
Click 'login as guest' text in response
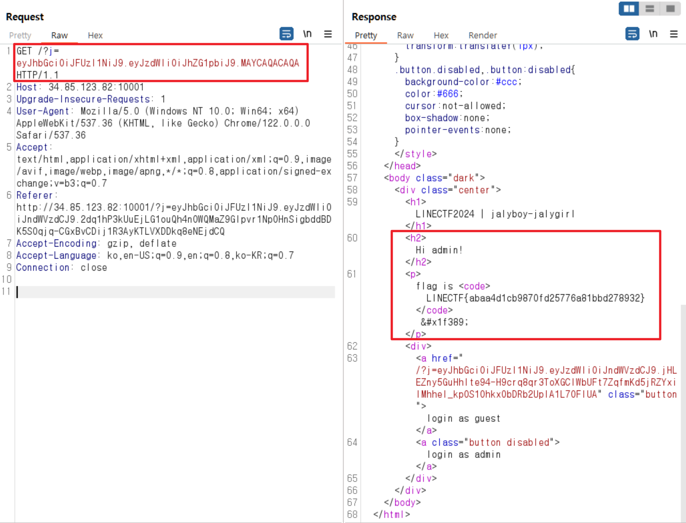pos(463,418)
